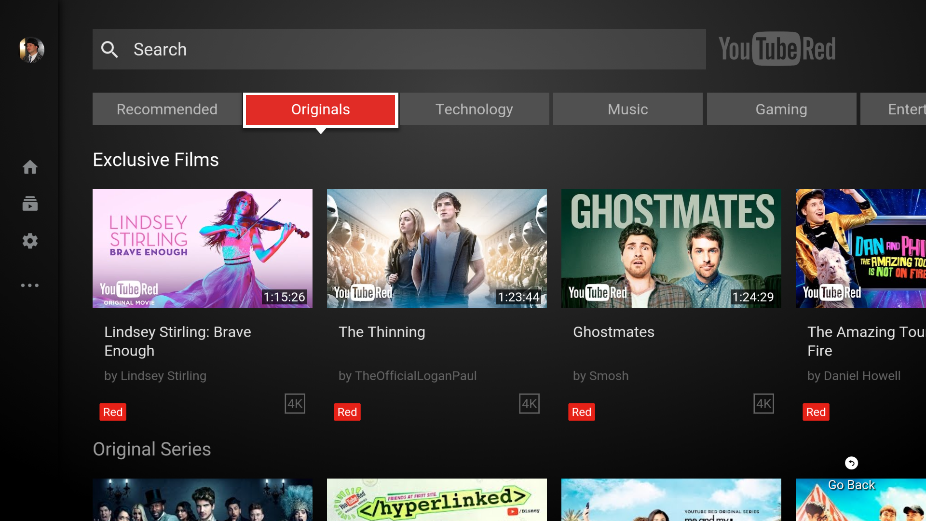Screen dimensions: 926x521
Task: Open The Thinning by Logan Paul
Action: [436, 248]
